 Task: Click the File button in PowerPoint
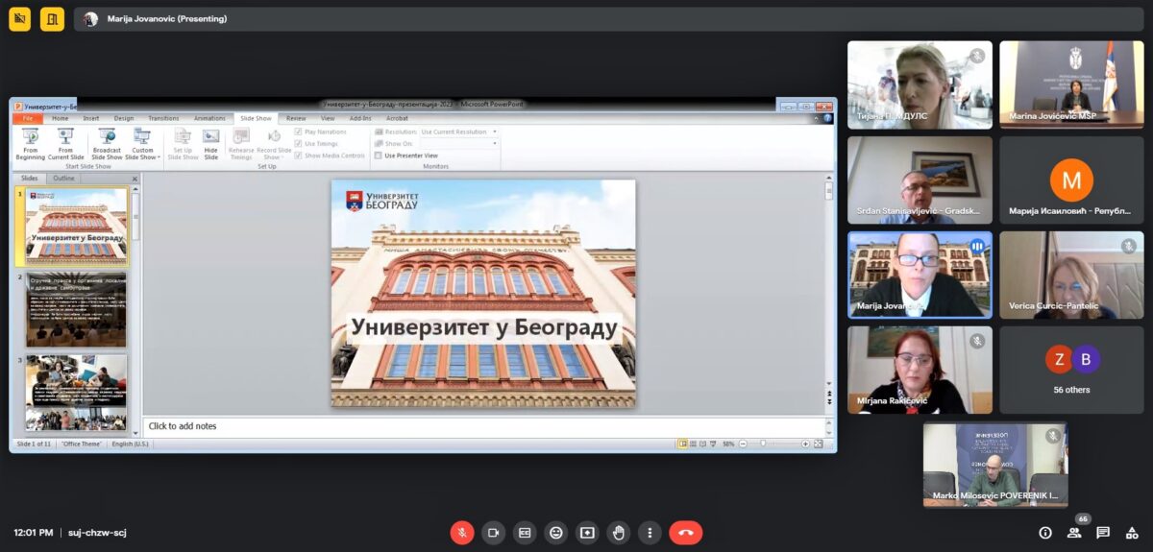(x=27, y=118)
